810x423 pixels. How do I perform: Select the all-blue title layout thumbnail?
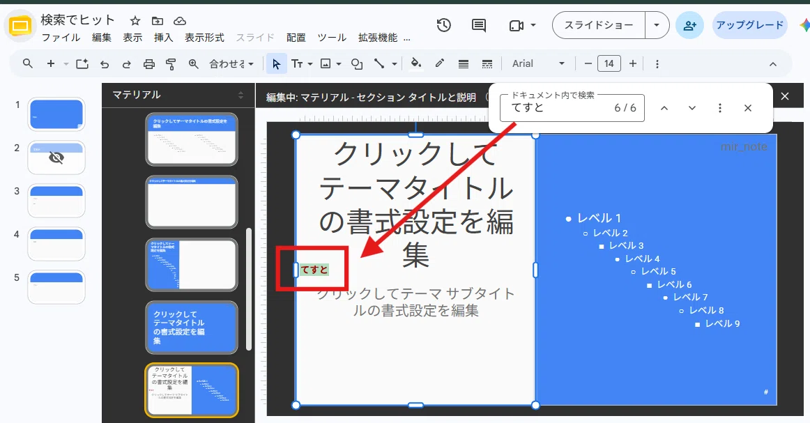point(192,328)
